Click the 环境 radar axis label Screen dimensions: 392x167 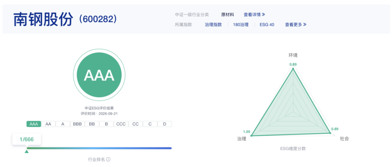pyautogui.click(x=293, y=55)
